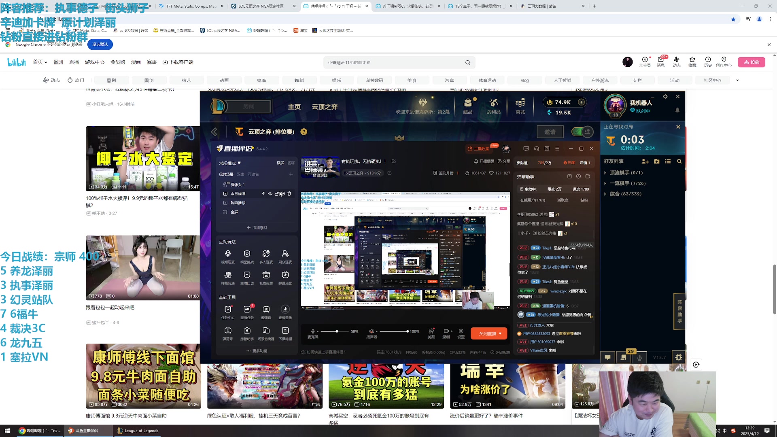777x437 pixels.
Task: Open 正版音乐 licensed music
Action: pos(285,312)
